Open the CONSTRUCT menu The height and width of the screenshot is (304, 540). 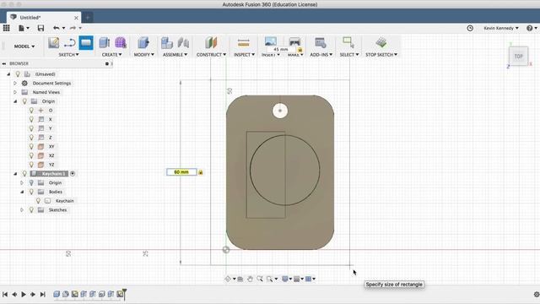(211, 55)
